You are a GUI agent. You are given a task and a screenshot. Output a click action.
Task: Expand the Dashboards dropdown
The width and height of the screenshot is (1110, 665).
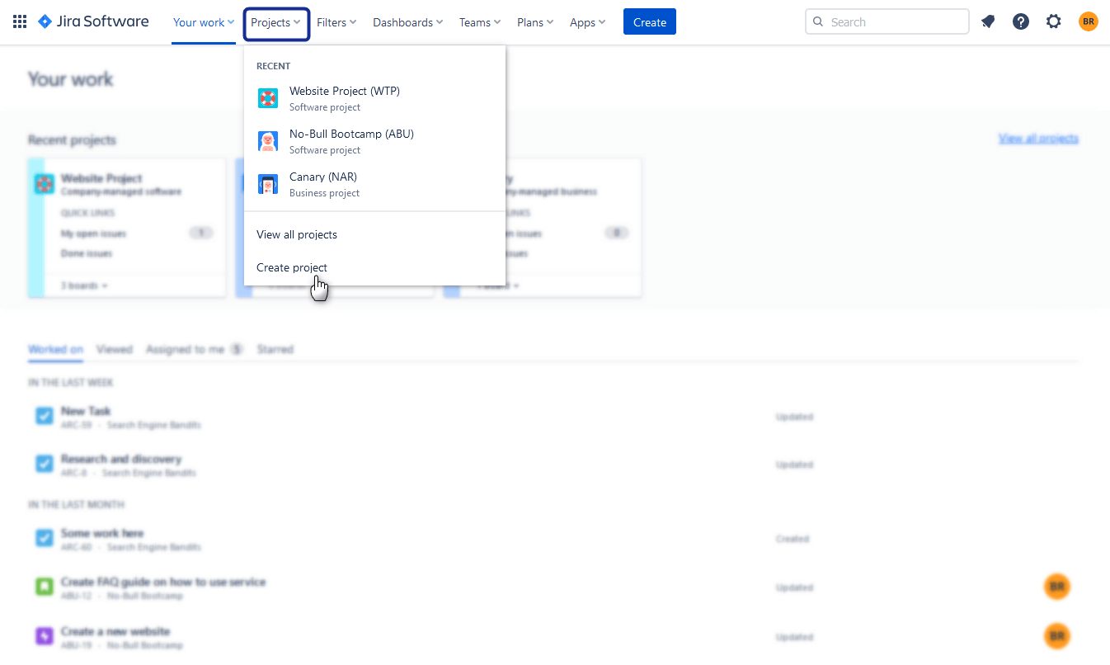pos(407,22)
